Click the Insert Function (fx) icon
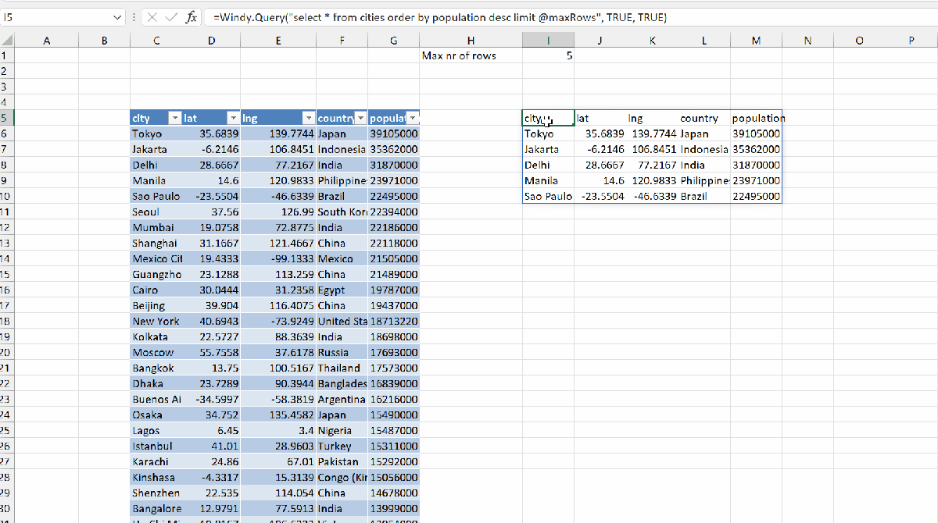The height and width of the screenshot is (523, 938). click(192, 17)
